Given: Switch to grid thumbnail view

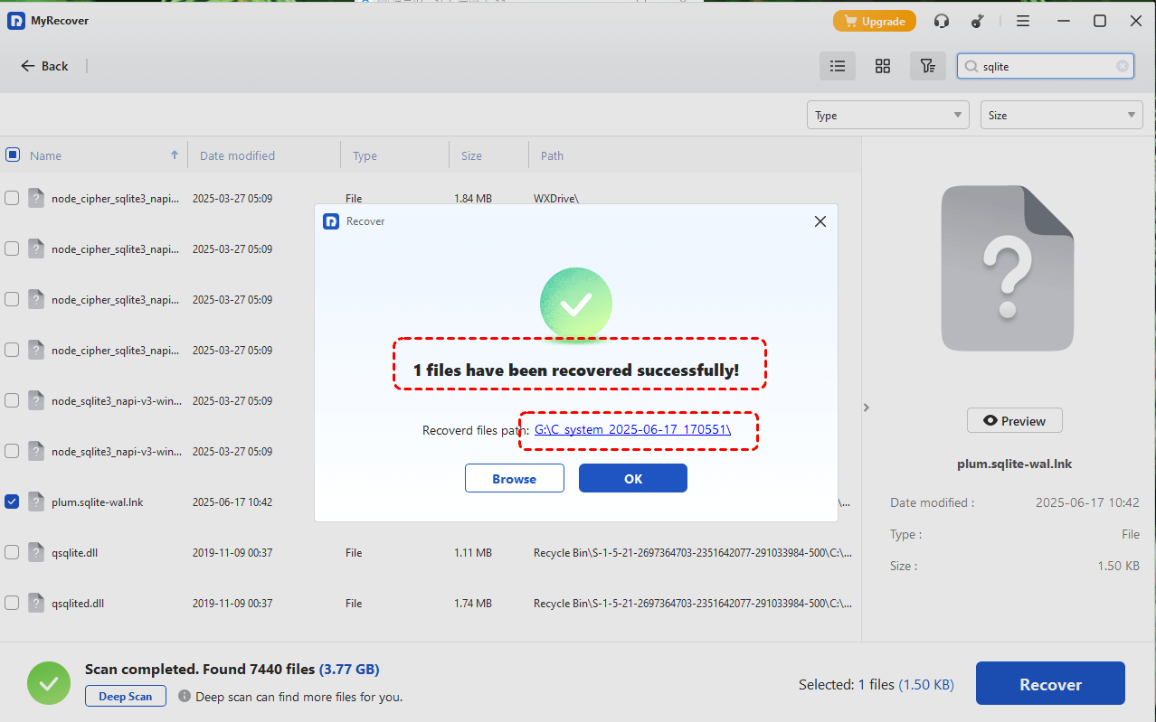Looking at the screenshot, I should coord(883,66).
